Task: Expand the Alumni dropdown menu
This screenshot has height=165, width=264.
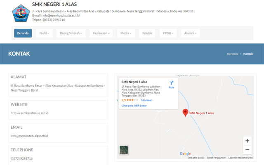Action: pyautogui.click(x=191, y=33)
